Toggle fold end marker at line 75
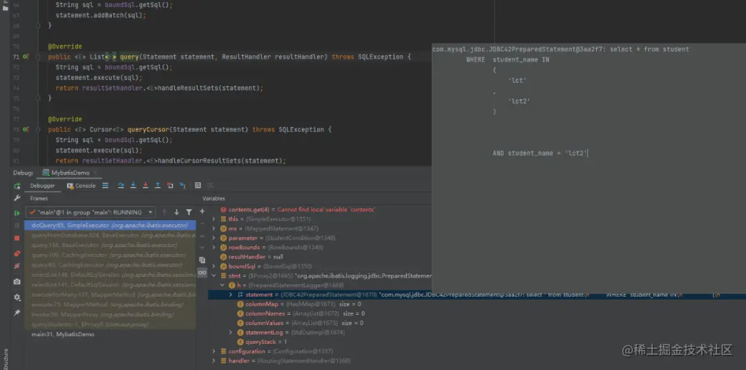The height and width of the screenshot is (370, 746). tap(38, 99)
